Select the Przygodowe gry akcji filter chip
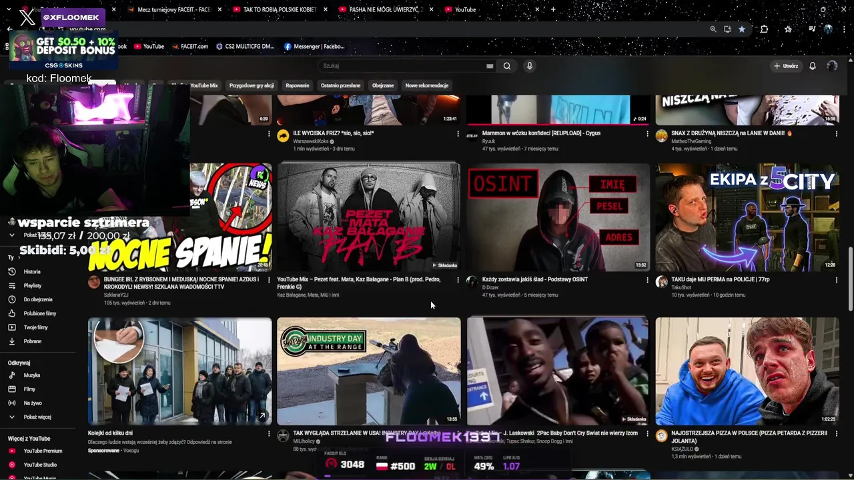Screen dimensions: 854x480 (x=252, y=85)
